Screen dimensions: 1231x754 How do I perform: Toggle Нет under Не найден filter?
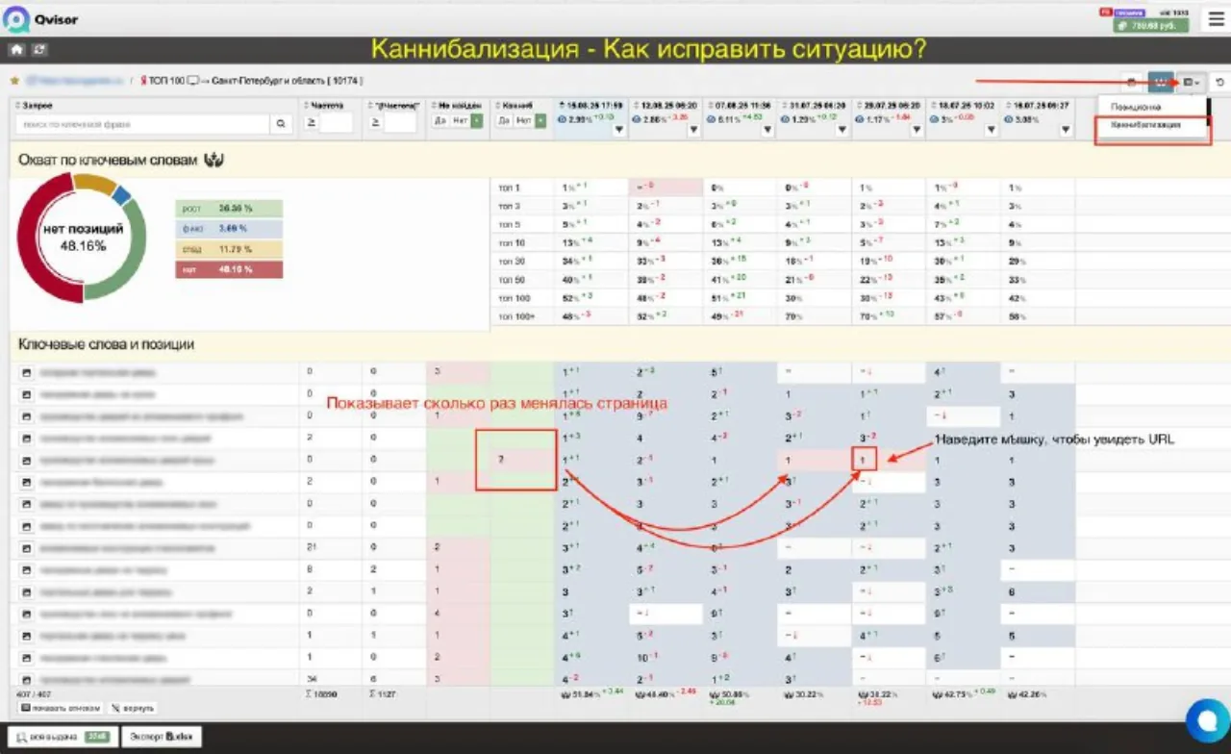tap(460, 120)
